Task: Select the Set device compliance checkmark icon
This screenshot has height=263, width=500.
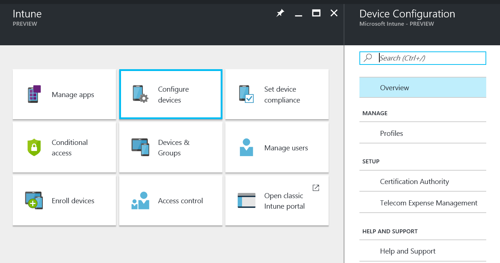Action: (x=246, y=94)
